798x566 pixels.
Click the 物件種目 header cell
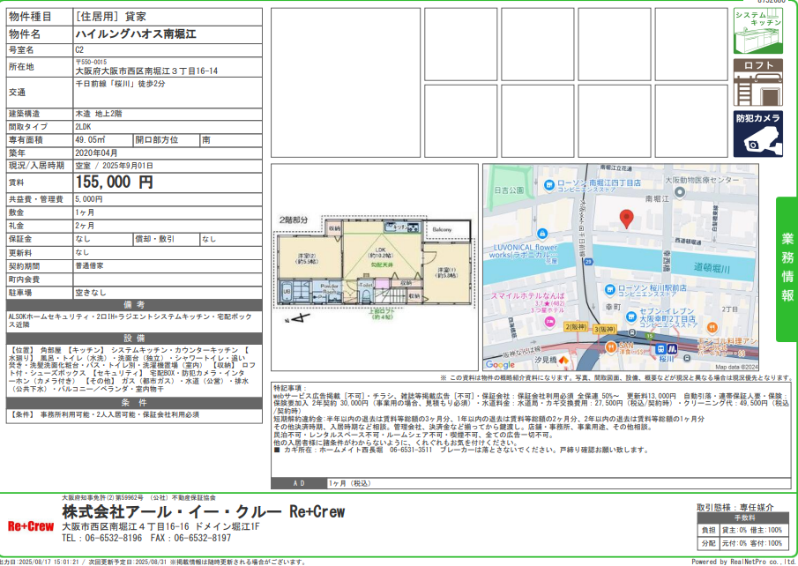37,17
